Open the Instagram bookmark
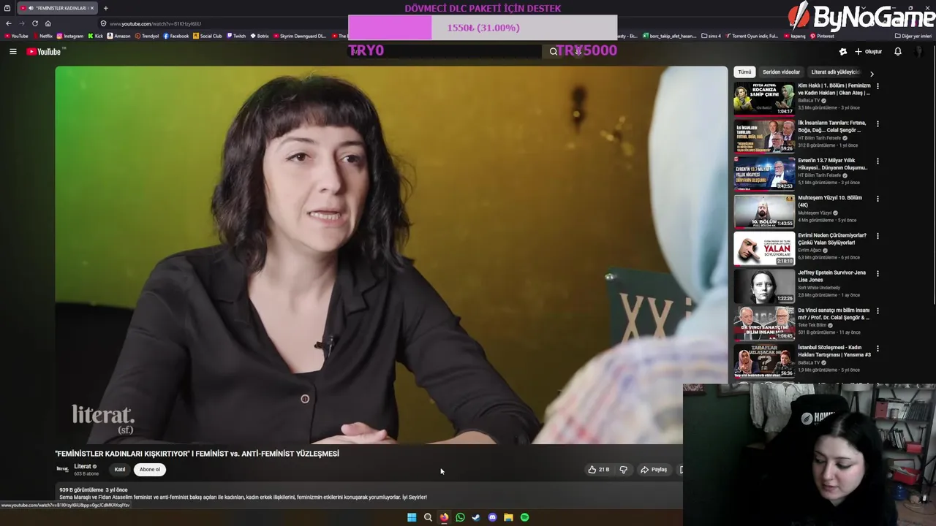The width and height of the screenshot is (936, 526). coord(70,36)
